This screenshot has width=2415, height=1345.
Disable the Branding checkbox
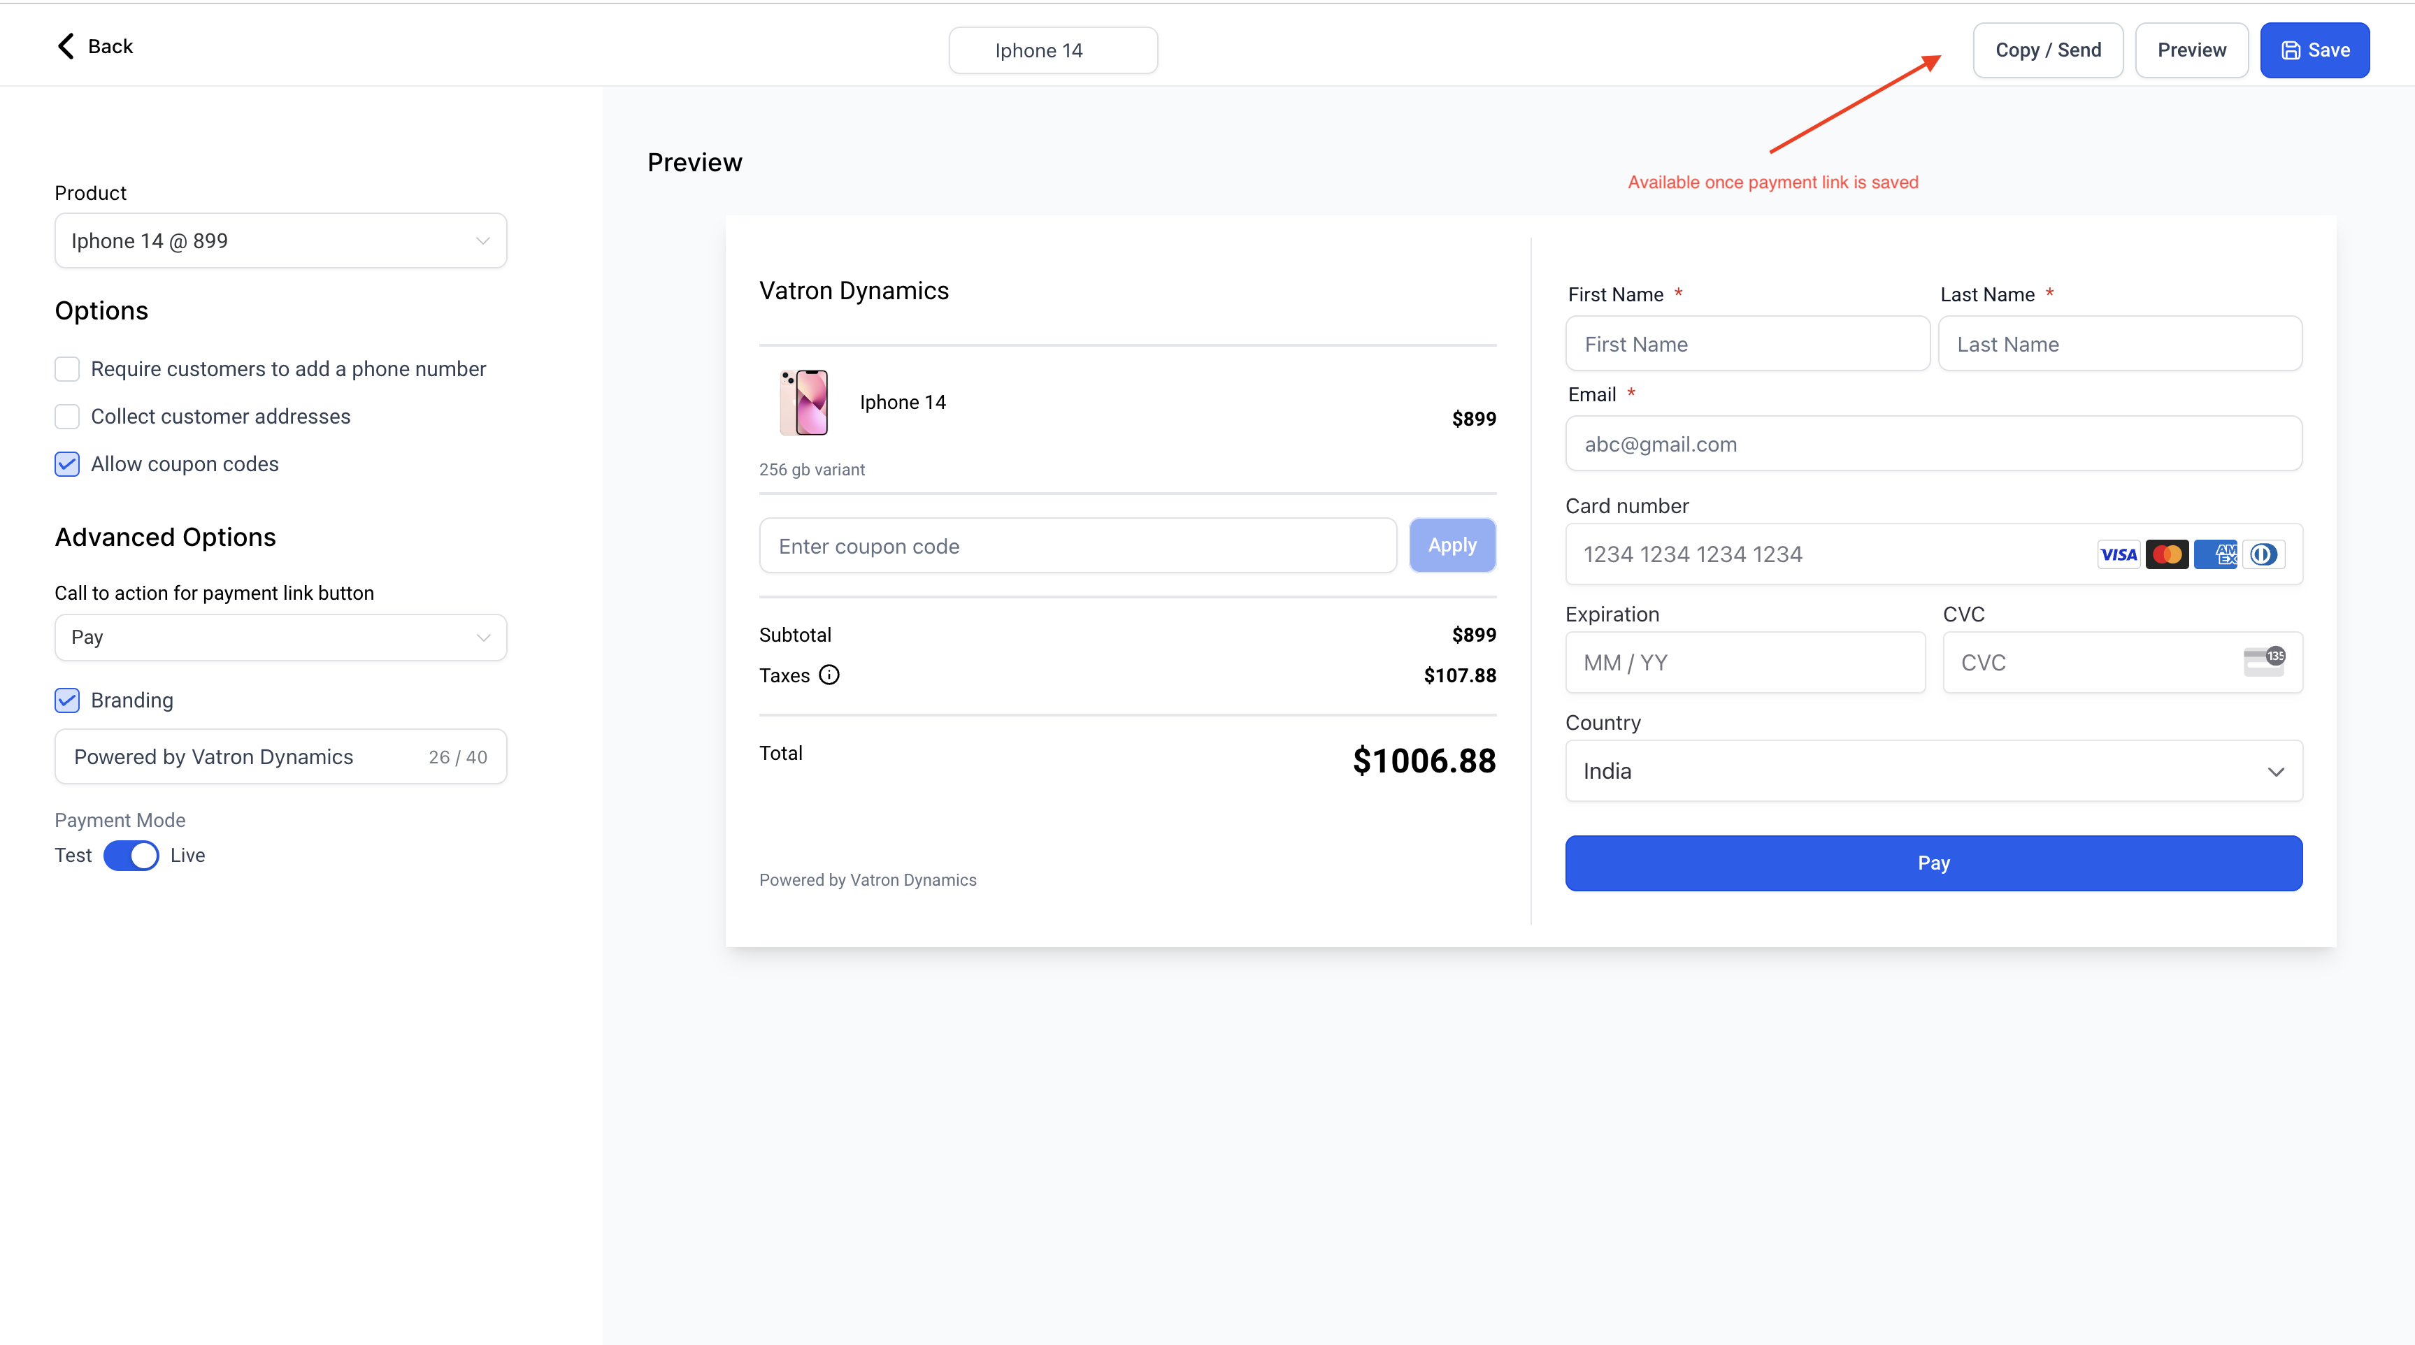68,700
